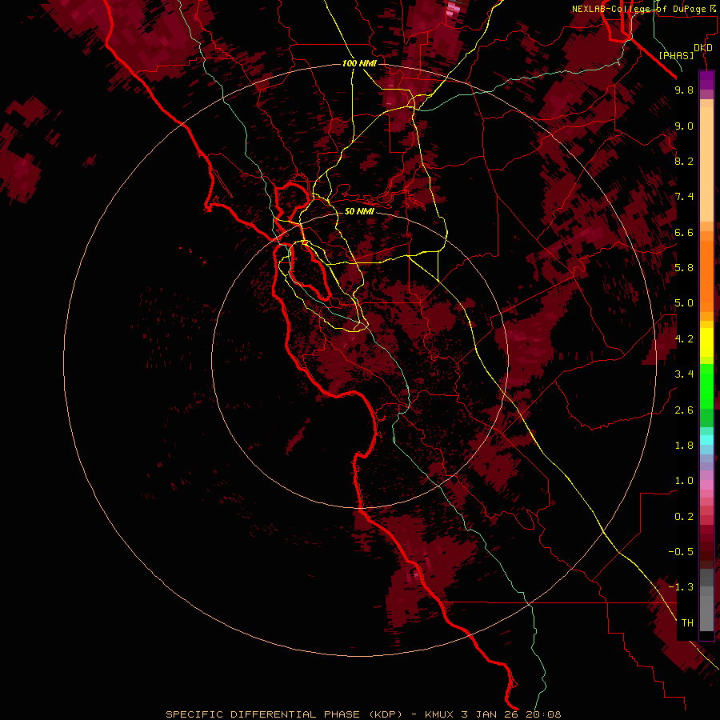Image resolution: width=720 pixels, height=720 pixels.
Task: Click the 8.2 value on the scale
Action: coord(684,161)
